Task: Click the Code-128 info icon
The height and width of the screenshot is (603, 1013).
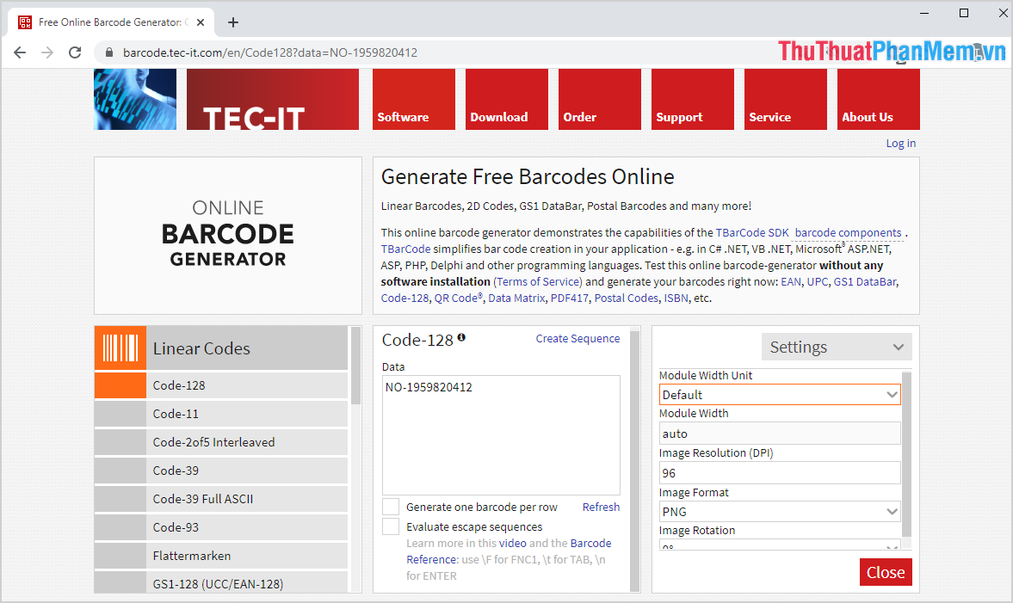Action: point(461,338)
